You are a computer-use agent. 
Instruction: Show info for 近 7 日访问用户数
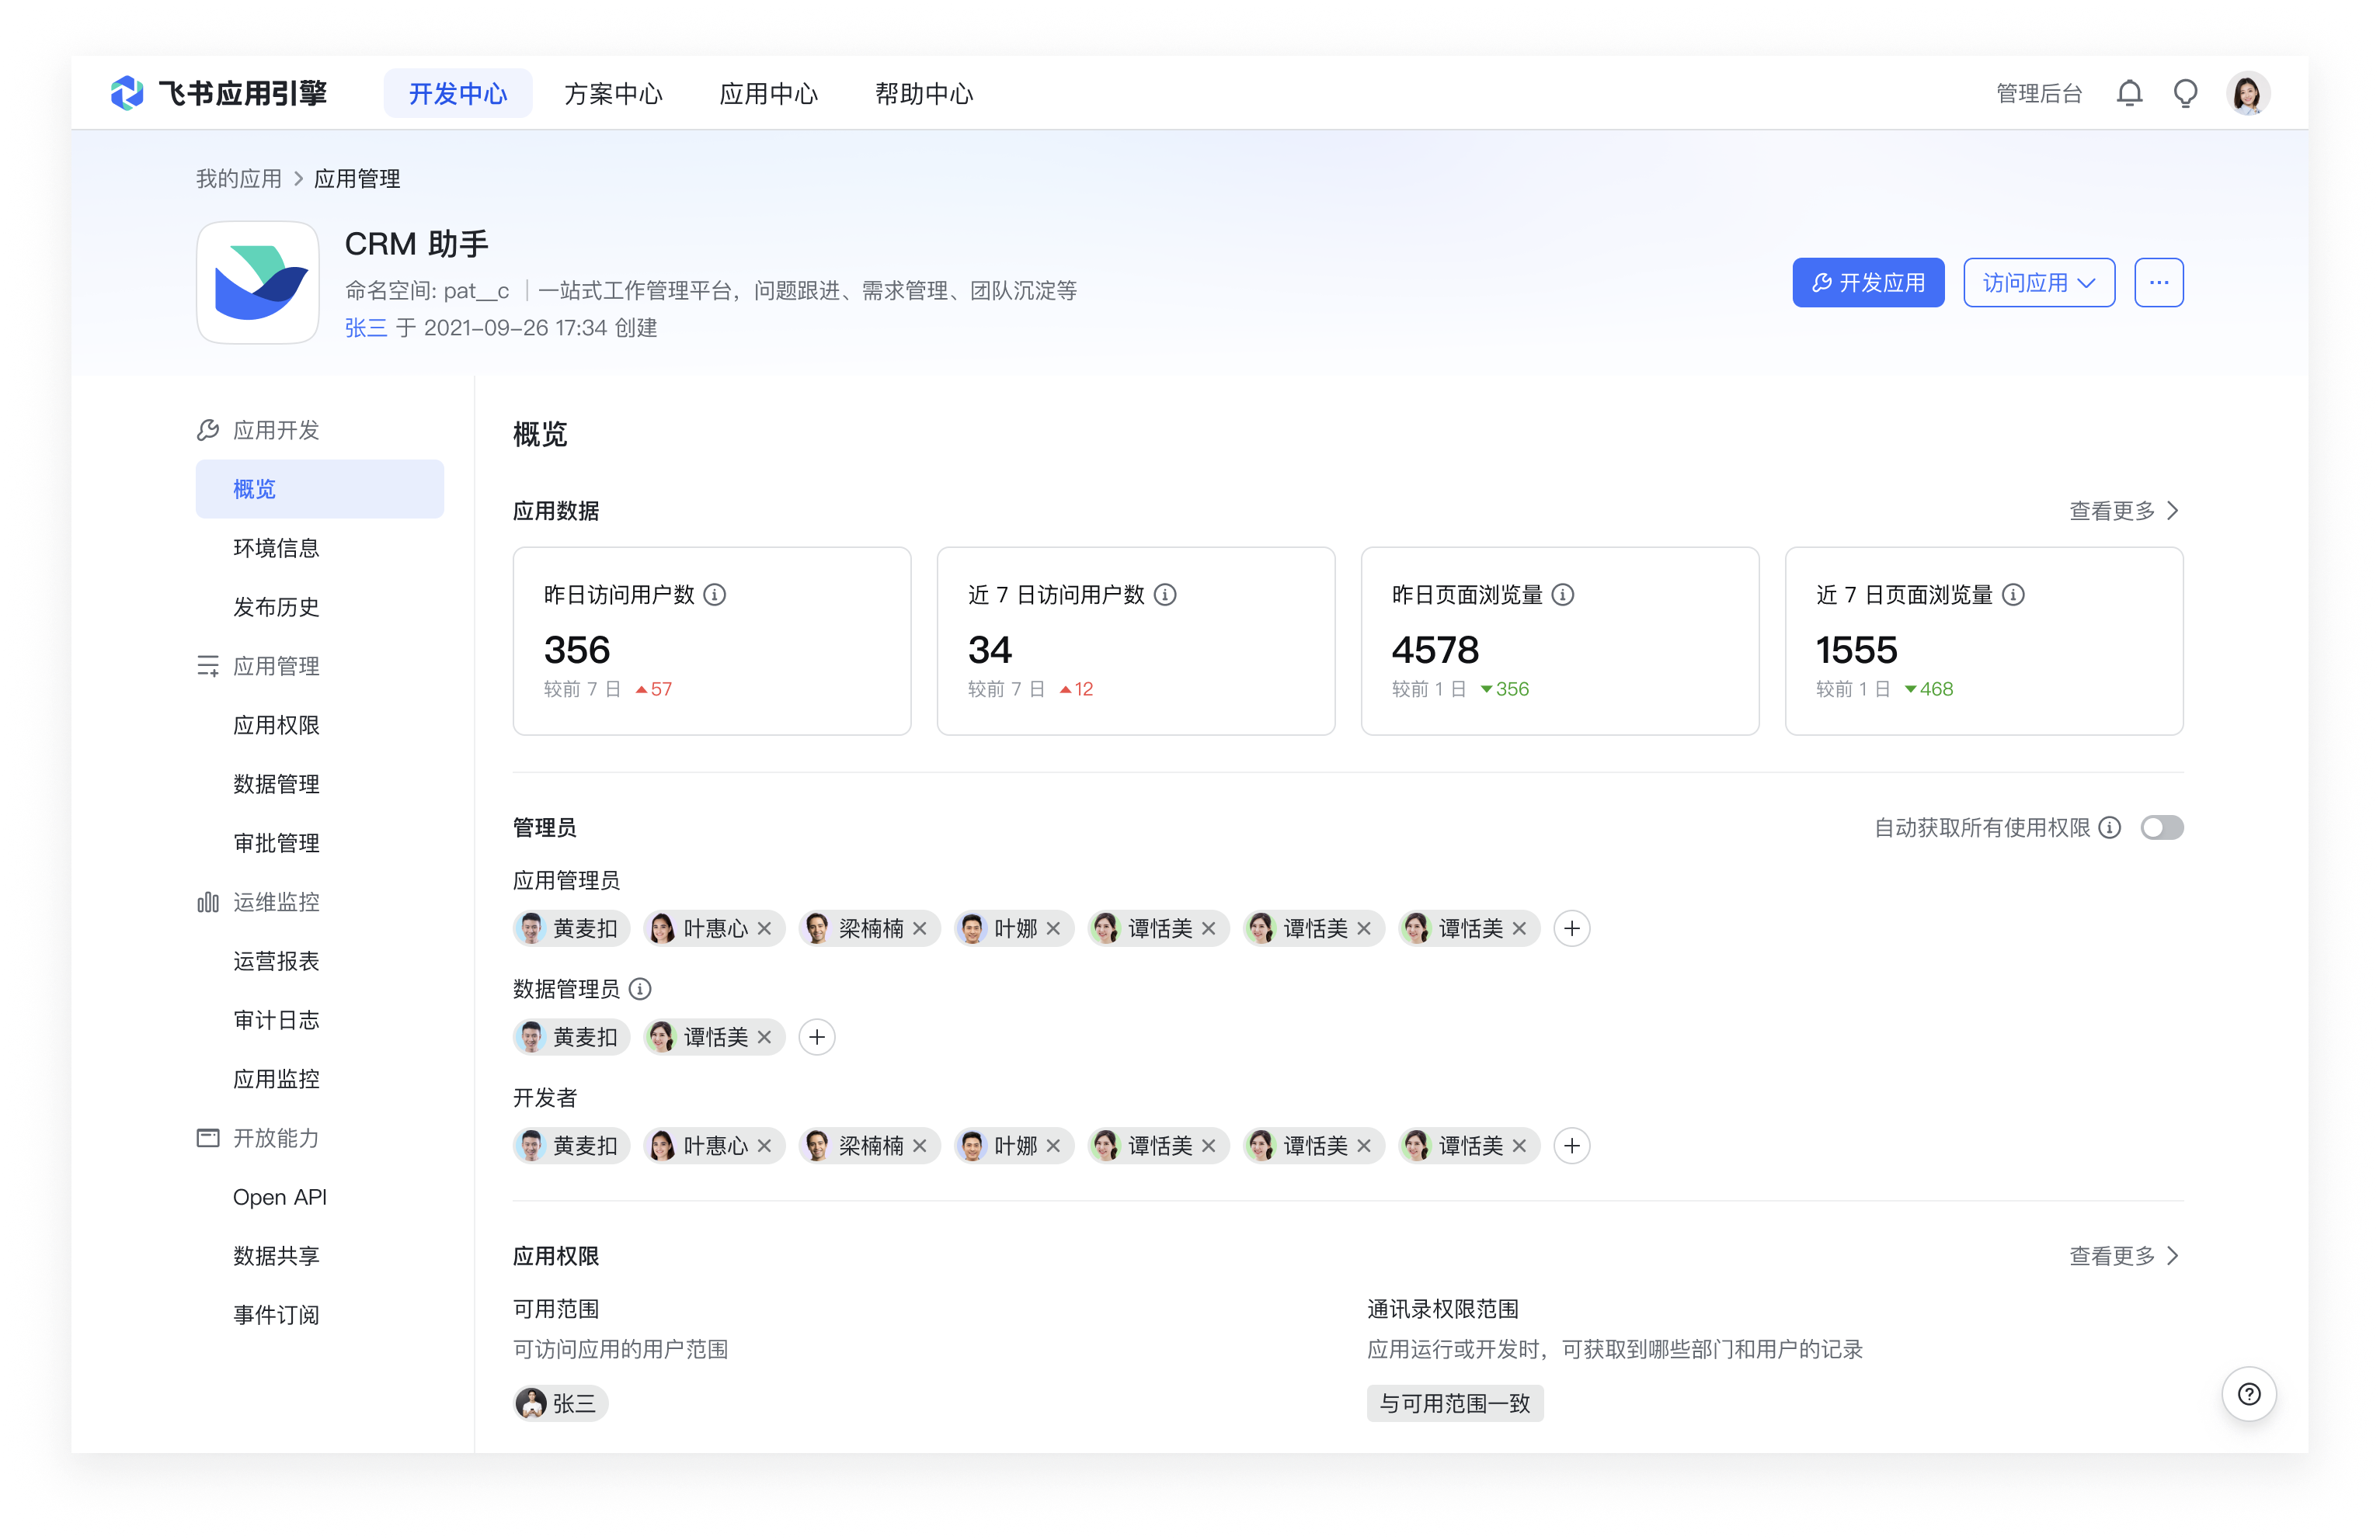1164,595
